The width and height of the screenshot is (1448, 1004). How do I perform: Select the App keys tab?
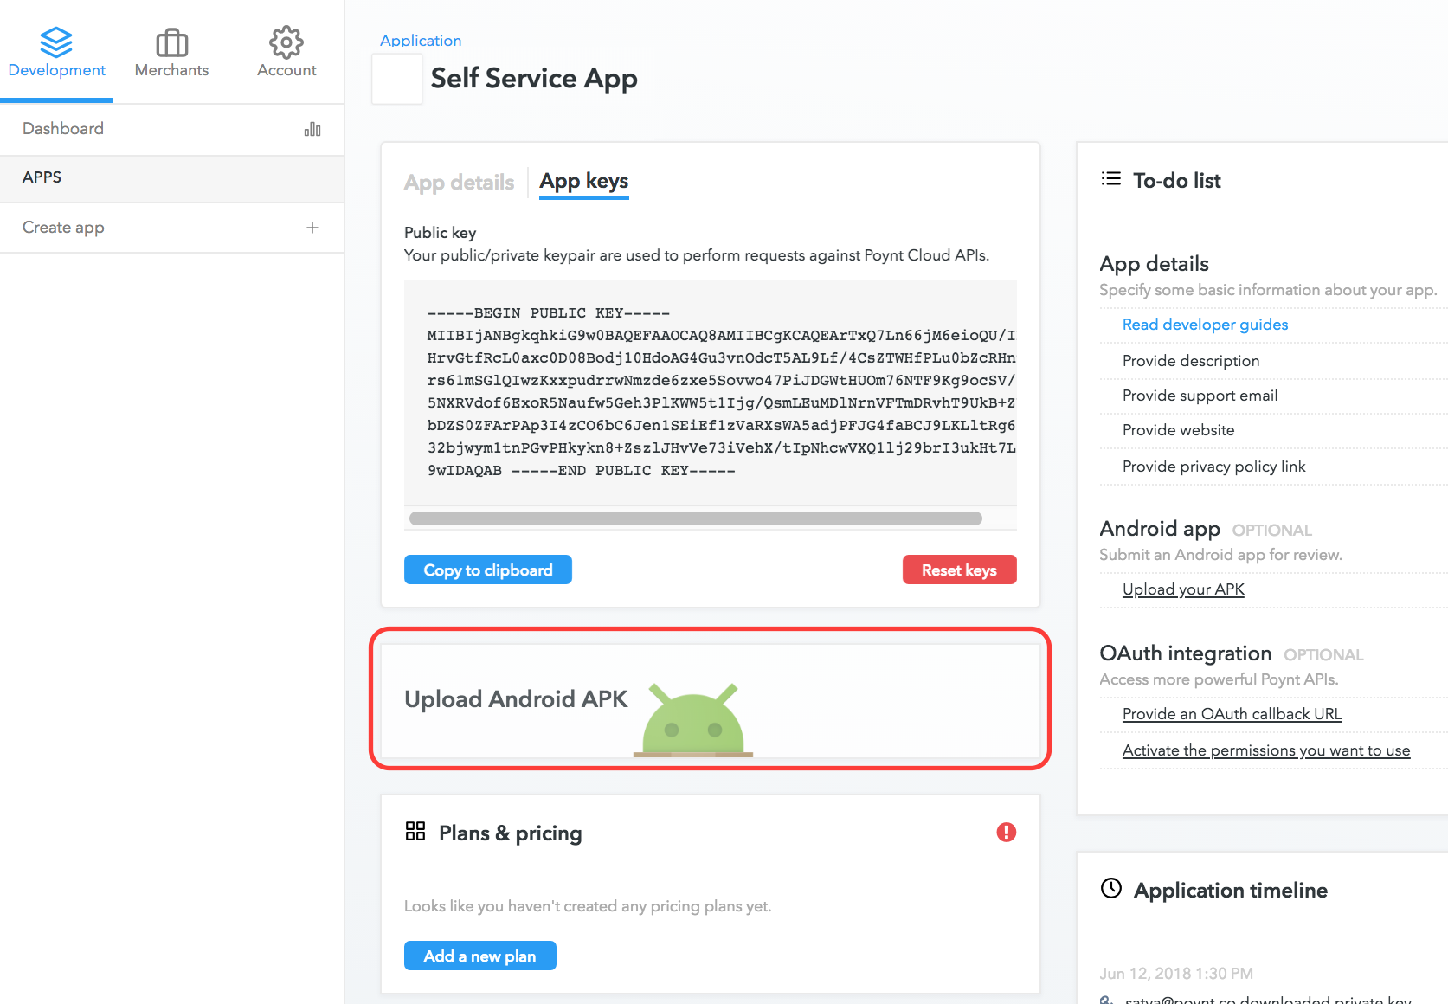tap(584, 182)
